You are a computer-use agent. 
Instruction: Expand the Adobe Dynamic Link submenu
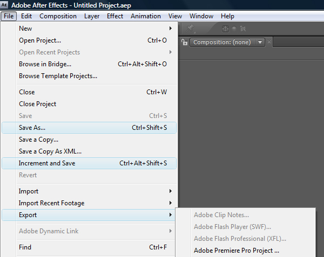(89, 231)
